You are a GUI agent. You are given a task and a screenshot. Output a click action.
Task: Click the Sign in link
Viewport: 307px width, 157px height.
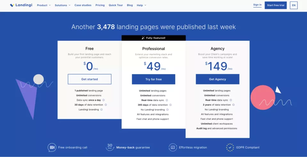pyautogui.click(x=257, y=5)
